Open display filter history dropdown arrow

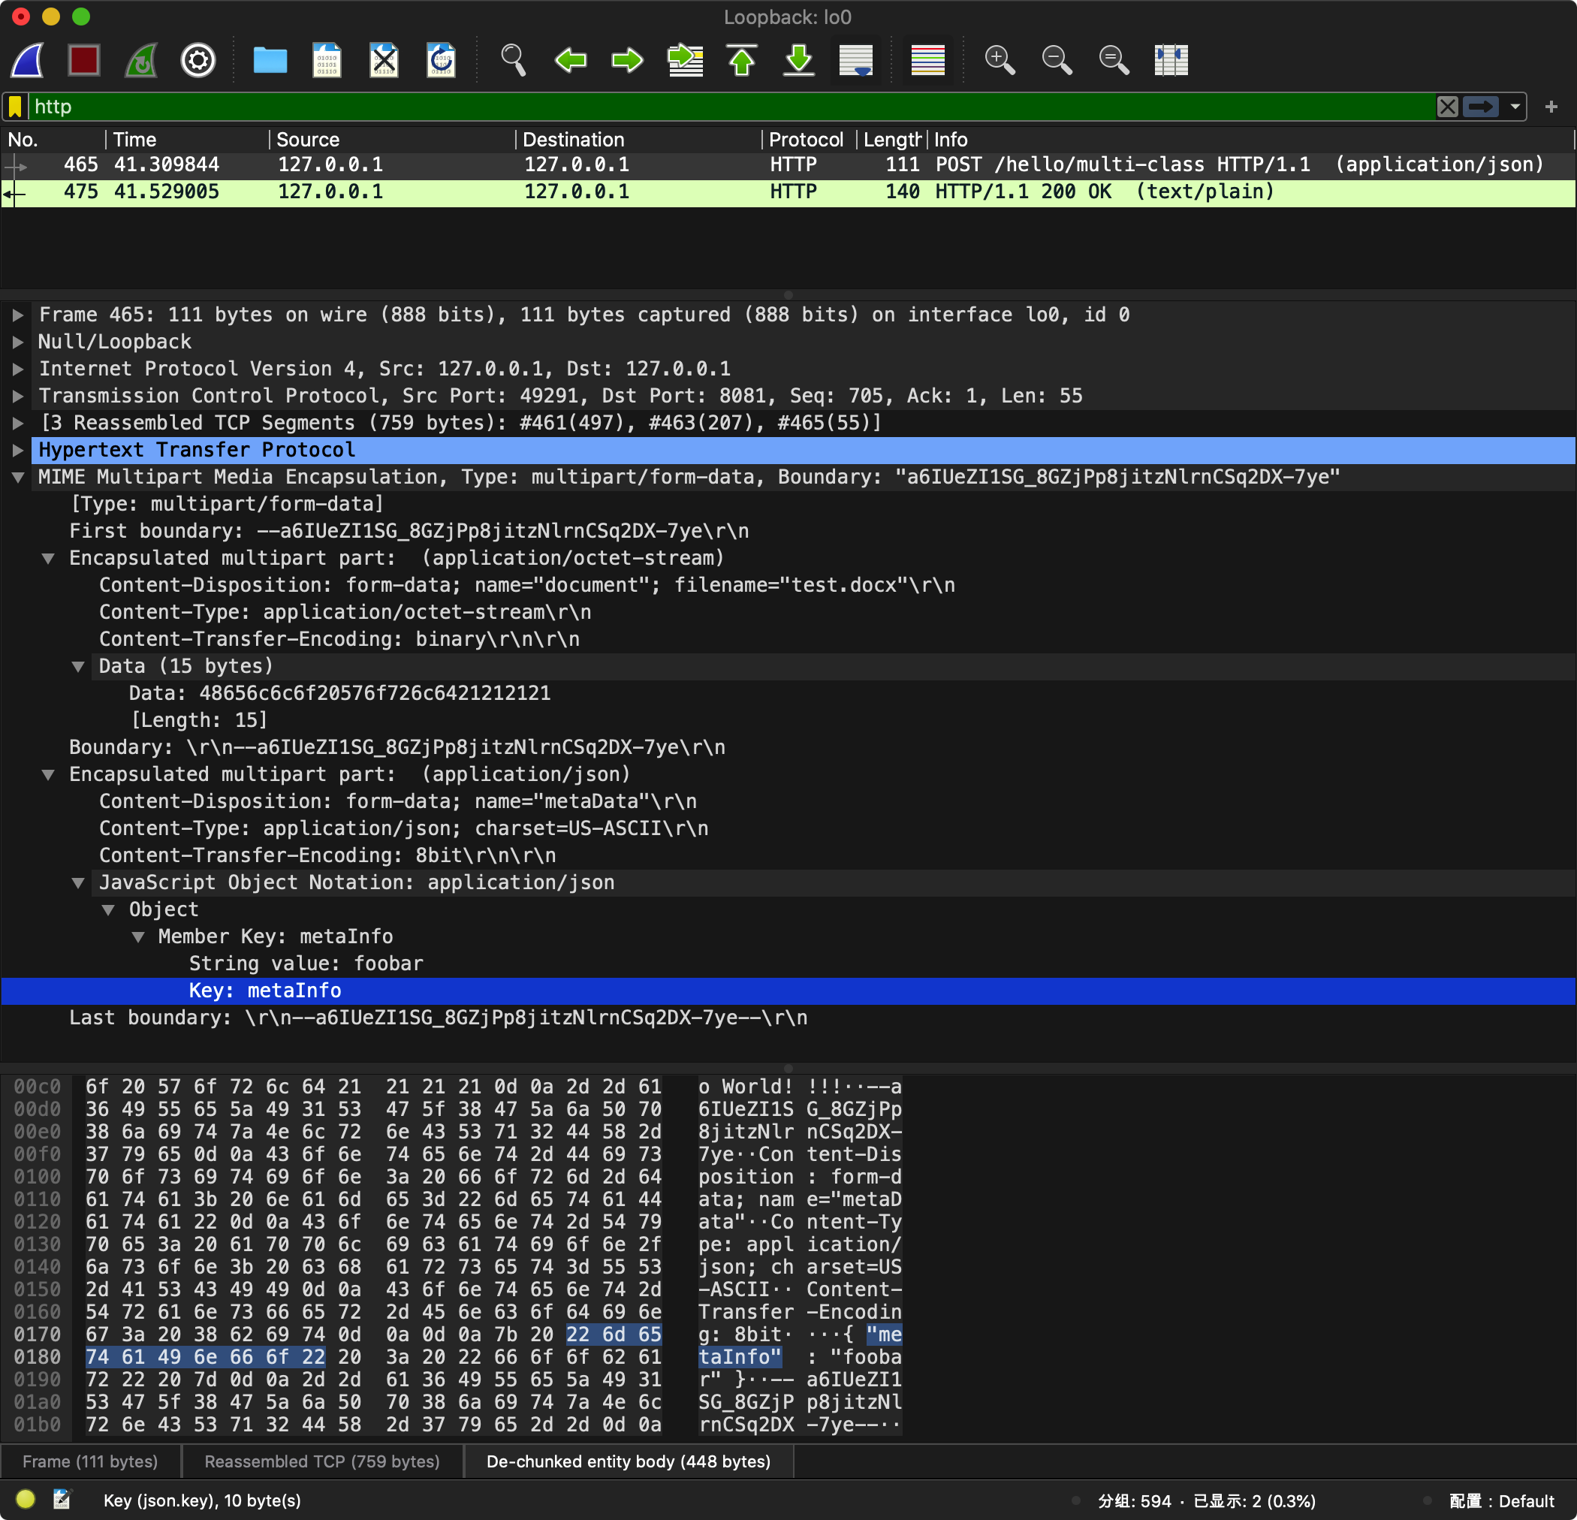(1515, 106)
